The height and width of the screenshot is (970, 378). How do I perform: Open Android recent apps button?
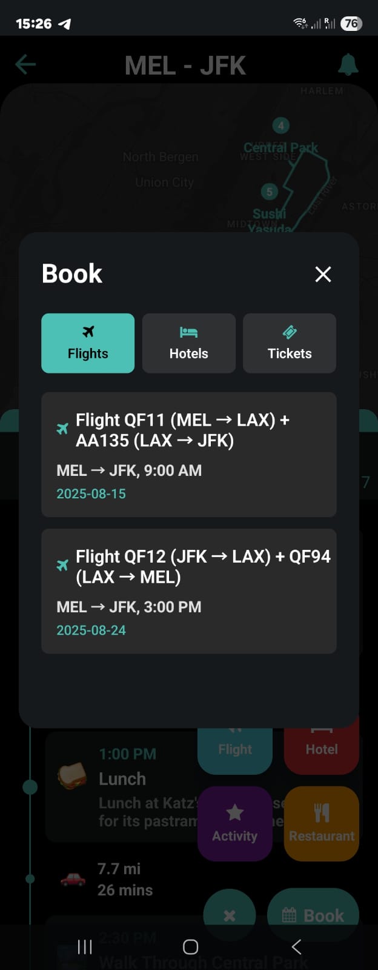85,947
